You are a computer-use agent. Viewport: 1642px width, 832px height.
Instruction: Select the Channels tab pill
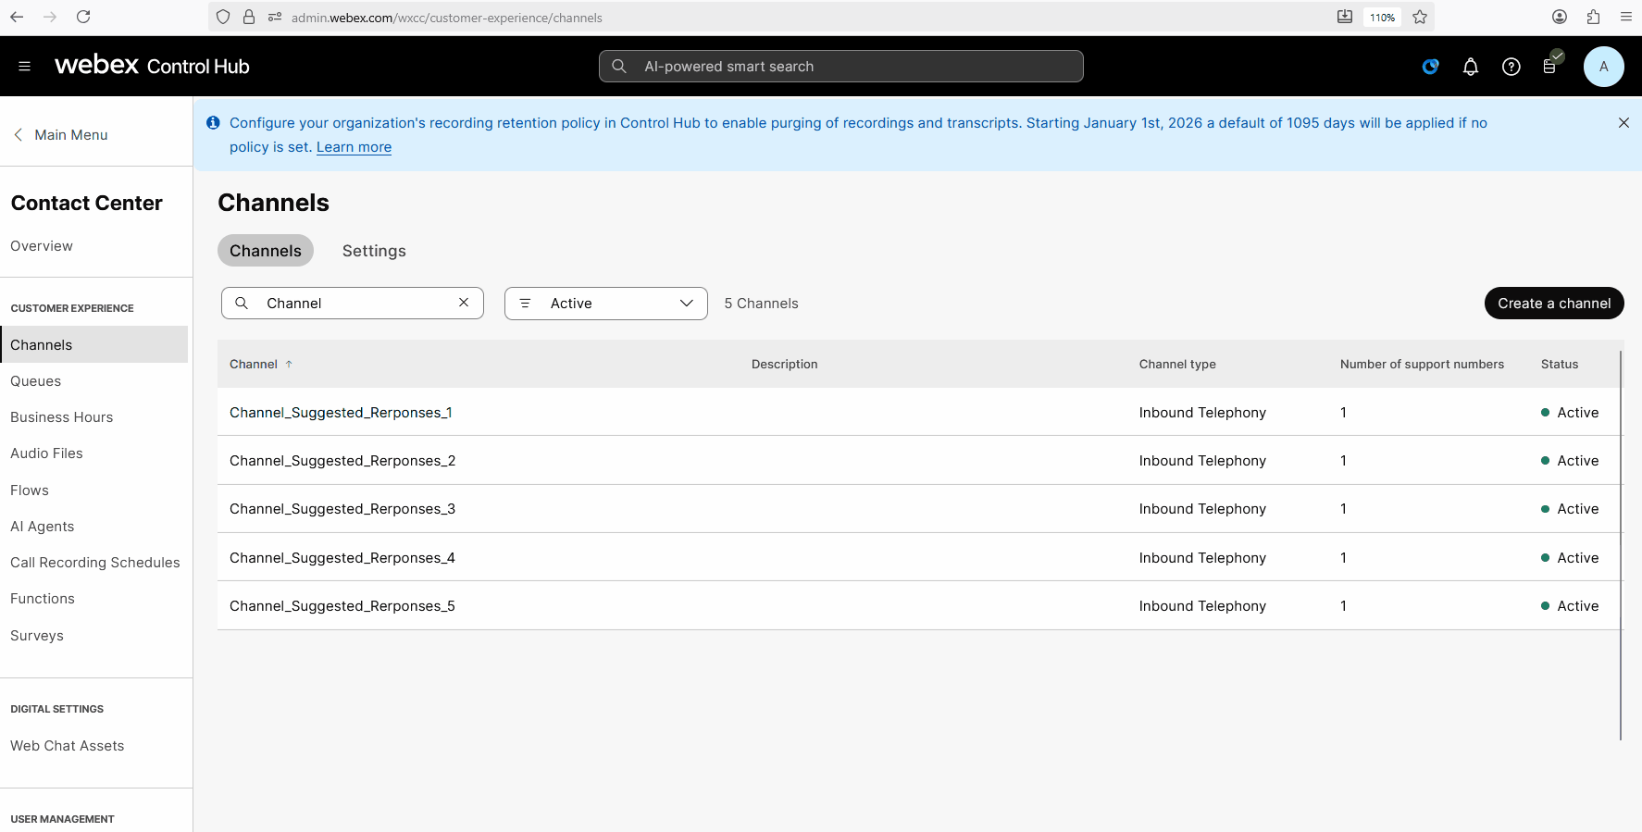pos(266,251)
